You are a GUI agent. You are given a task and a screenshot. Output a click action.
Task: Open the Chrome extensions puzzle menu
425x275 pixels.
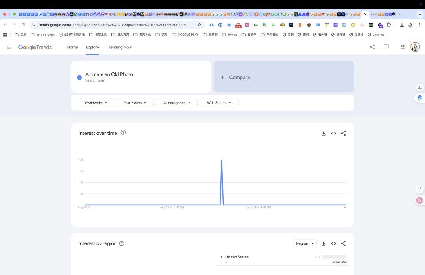click(x=389, y=25)
